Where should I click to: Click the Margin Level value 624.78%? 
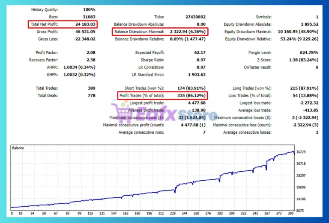(x=309, y=53)
